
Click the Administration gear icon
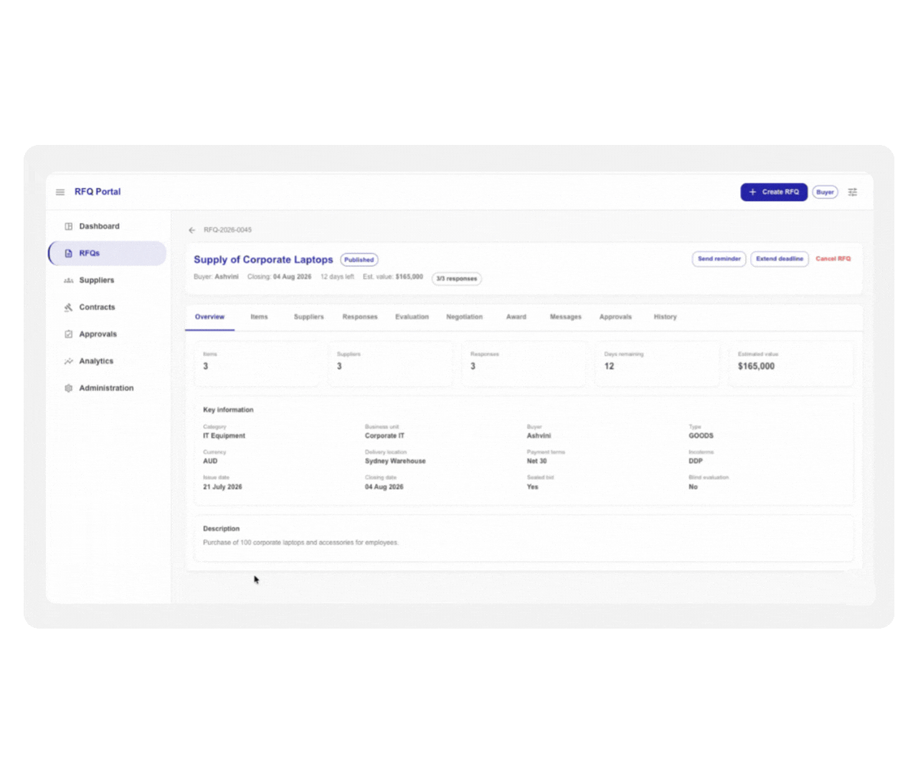(69, 388)
